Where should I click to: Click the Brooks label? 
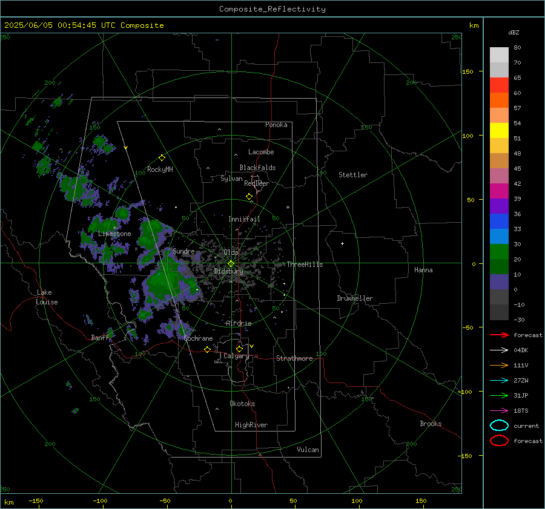coord(431,424)
